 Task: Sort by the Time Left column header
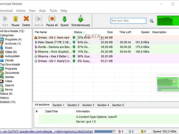[123, 32]
